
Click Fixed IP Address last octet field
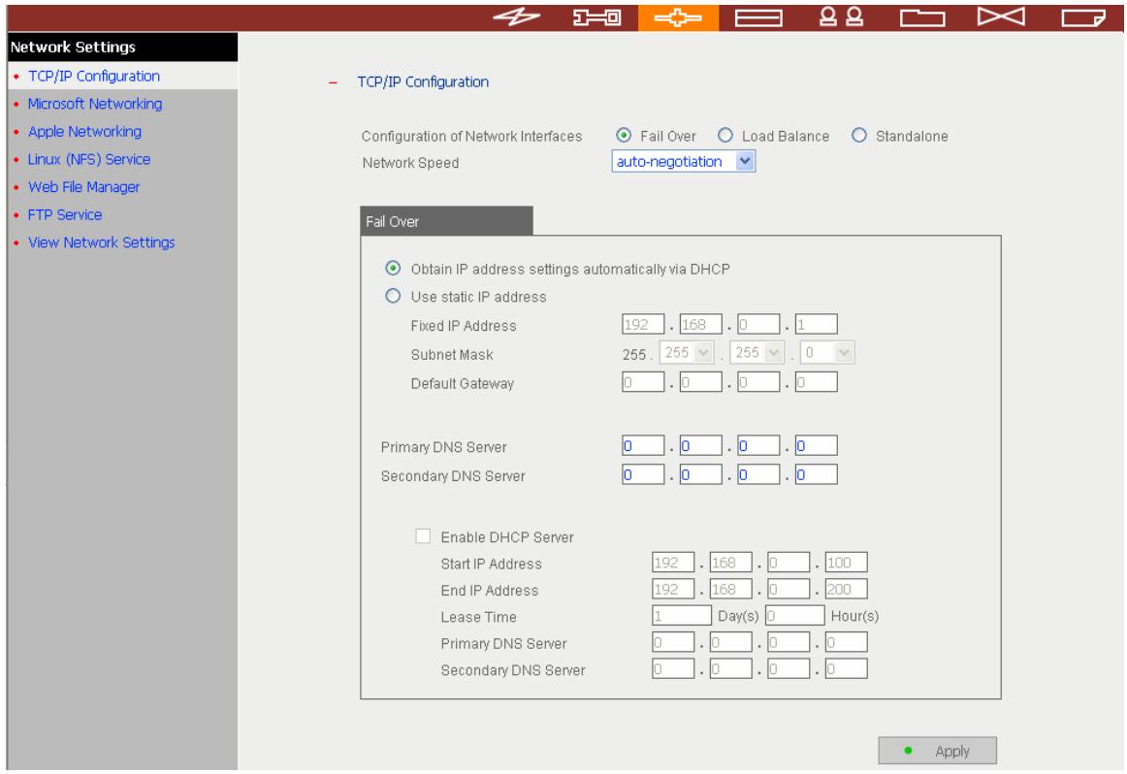(816, 324)
